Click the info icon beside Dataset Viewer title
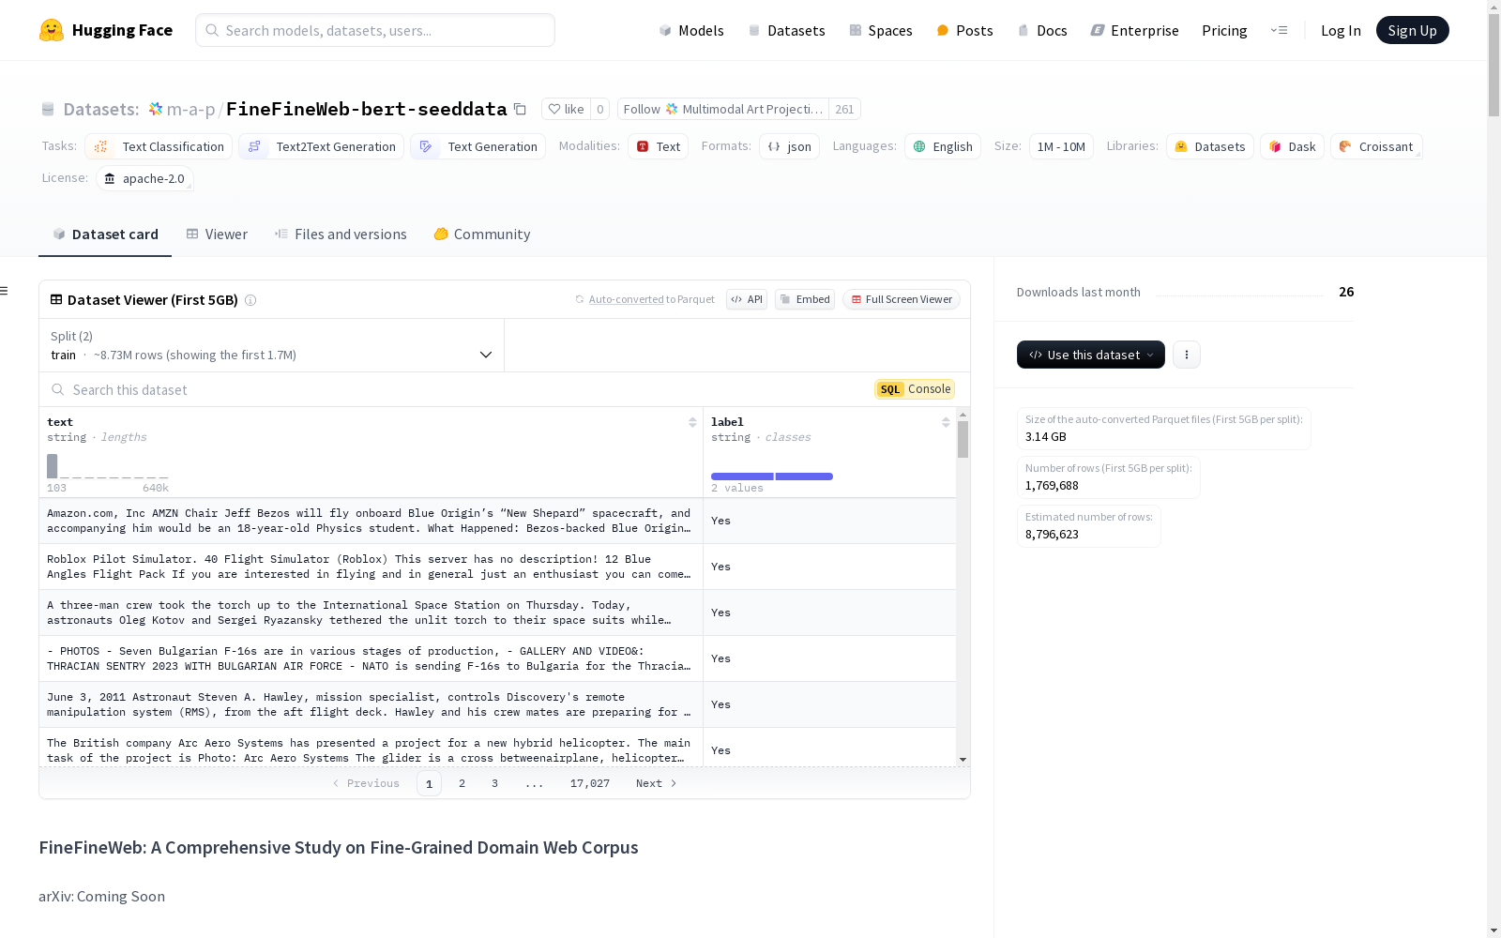1501x938 pixels. click(250, 300)
